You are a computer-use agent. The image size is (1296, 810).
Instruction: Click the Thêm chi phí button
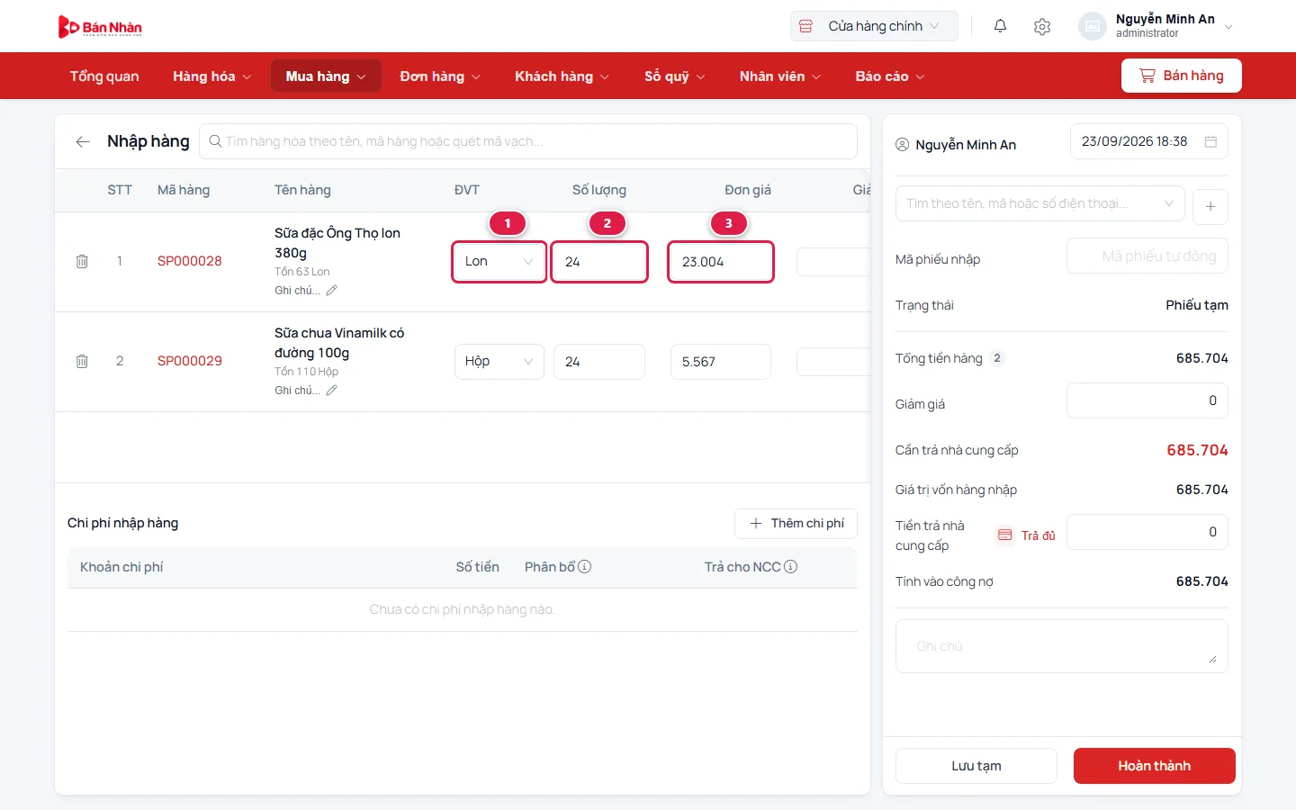tap(796, 523)
